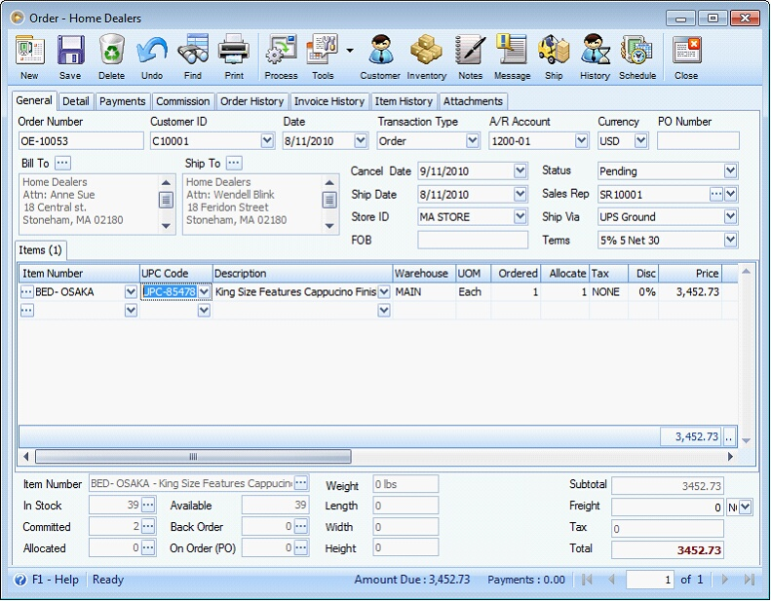Open the Commission tab
Image resolution: width=771 pixels, height=601 pixels.
(183, 101)
